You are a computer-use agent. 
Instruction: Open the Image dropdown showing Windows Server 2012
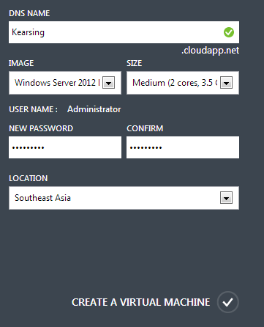tap(65, 83)
